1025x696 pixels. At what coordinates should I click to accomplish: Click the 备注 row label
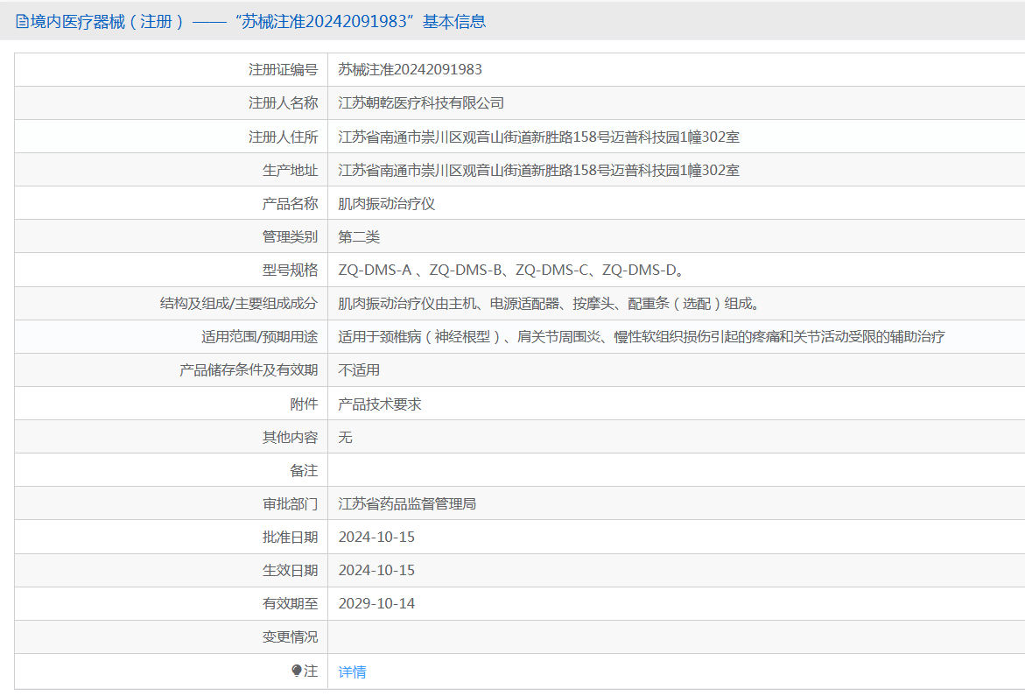[304, 470]
